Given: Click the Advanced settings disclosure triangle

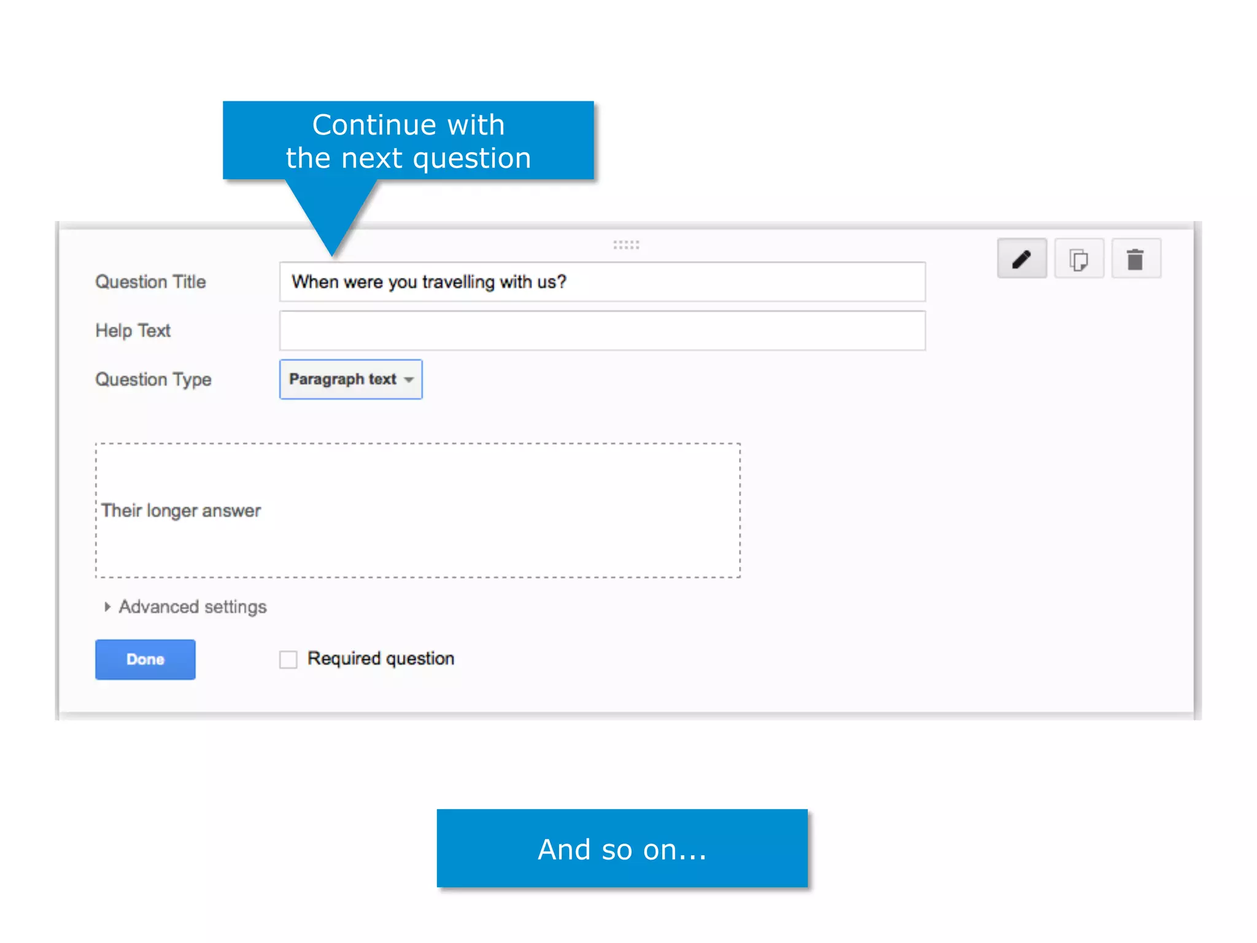Looking at the screenshot, I should (107, 607).
